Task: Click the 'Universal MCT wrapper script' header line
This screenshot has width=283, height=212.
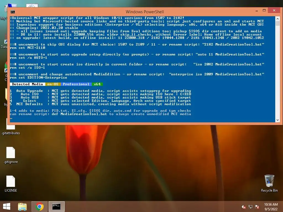Action: tap(97, 18)
